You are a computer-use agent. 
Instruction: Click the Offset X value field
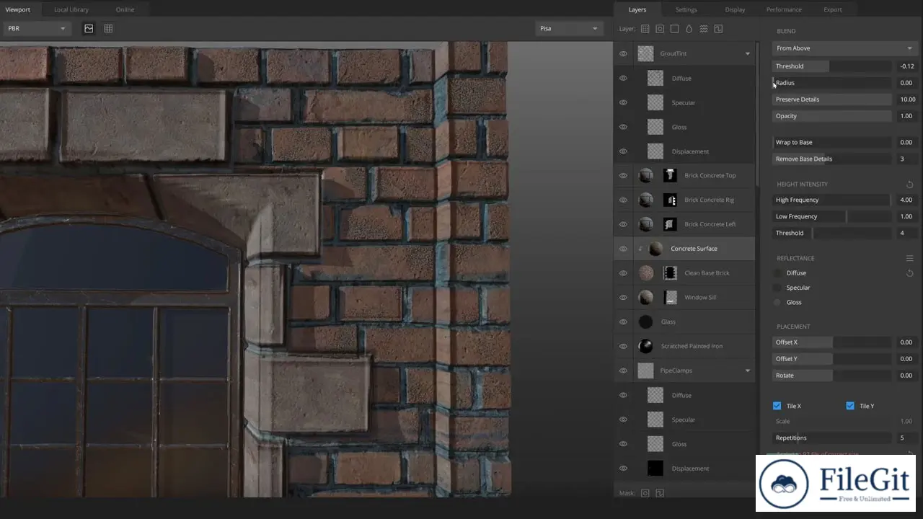[x=907, y=342]
